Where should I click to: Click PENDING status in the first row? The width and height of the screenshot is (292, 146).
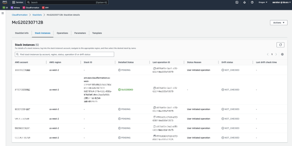pos(124,70)
